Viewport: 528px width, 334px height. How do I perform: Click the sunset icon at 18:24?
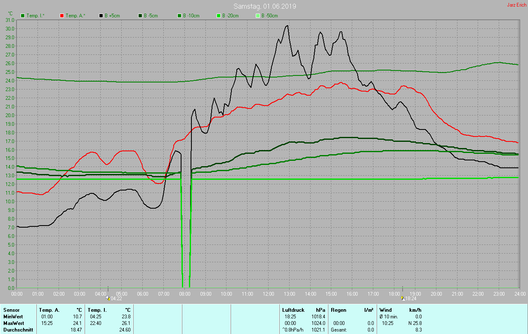(x=403, y=298)
